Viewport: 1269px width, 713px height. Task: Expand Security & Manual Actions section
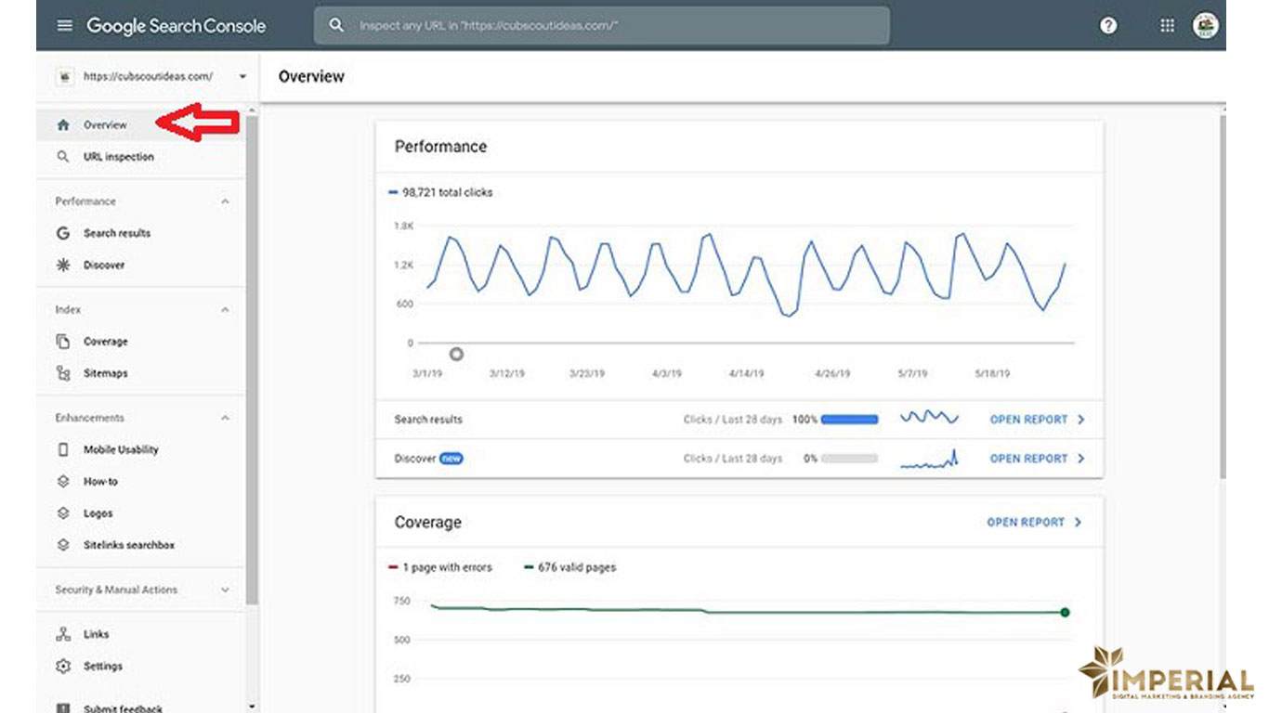(x=225, y=590)
